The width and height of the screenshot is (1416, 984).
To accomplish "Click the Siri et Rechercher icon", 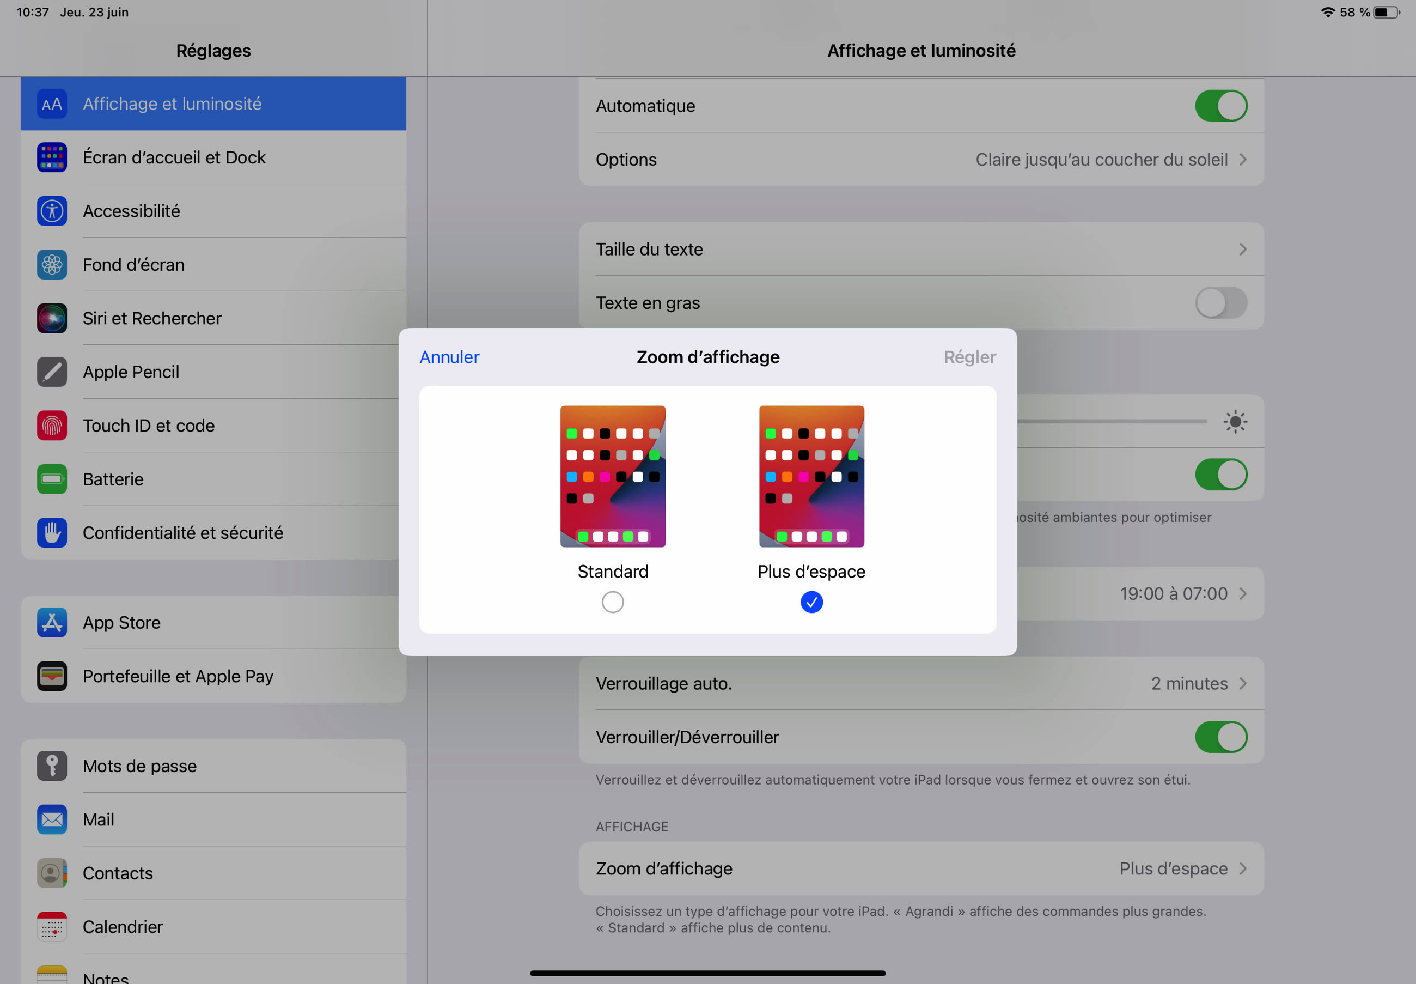I will click(x=52, y=318).
